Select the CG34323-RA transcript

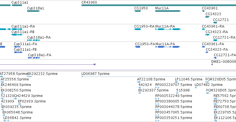click(207, 35)
